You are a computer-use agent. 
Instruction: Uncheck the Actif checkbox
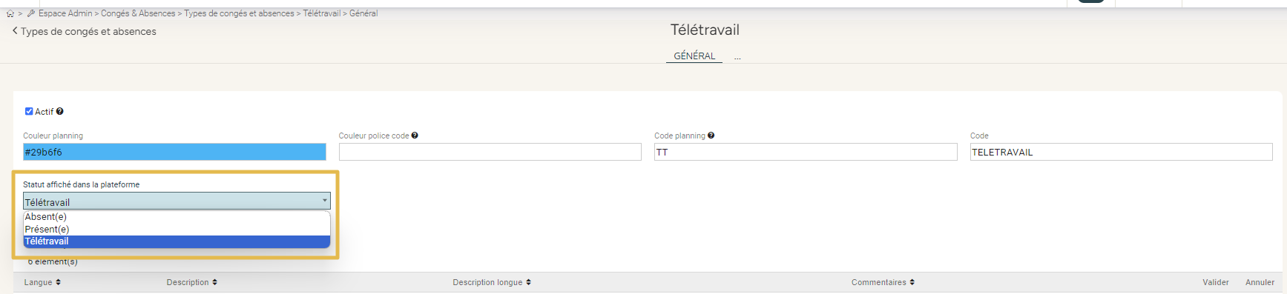29,111
